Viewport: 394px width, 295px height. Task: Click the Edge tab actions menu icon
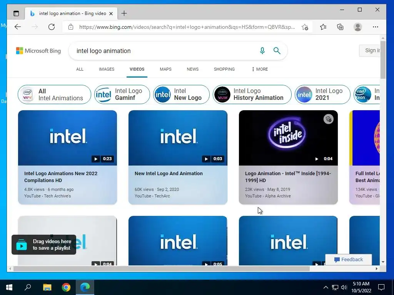click(16, 13)
